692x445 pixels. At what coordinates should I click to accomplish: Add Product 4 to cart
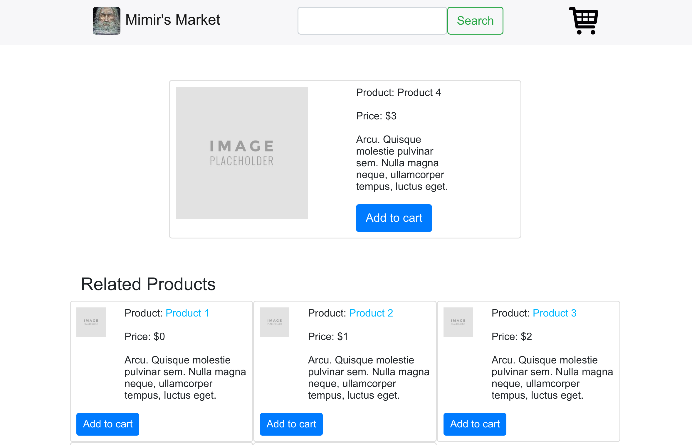[x=394, y=218]
